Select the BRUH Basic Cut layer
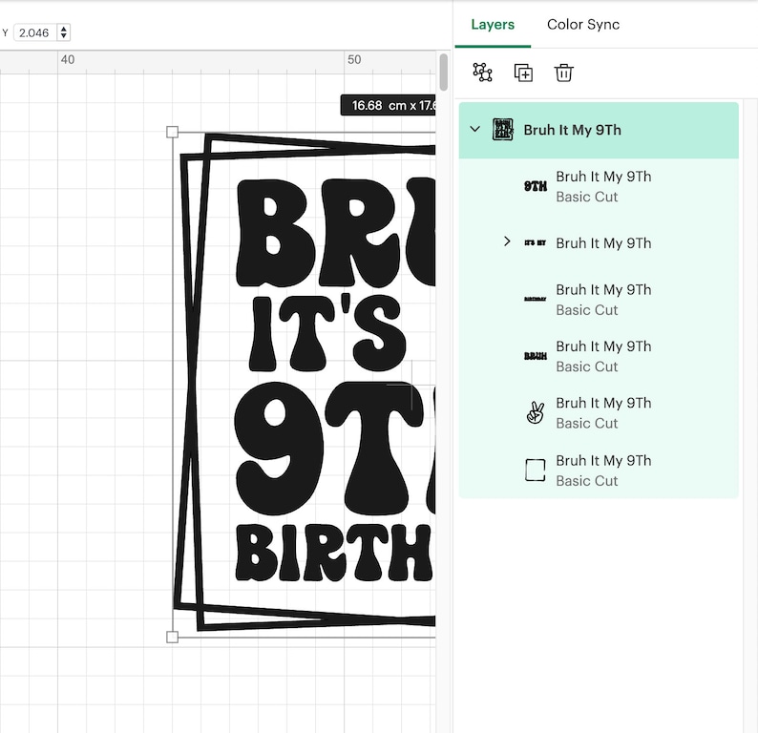Viewport: 758px width, 733px height. [599, 356]
